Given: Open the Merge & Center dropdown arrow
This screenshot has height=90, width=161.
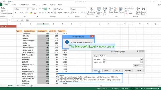Looking at the screenshot, I should (68, 13).
